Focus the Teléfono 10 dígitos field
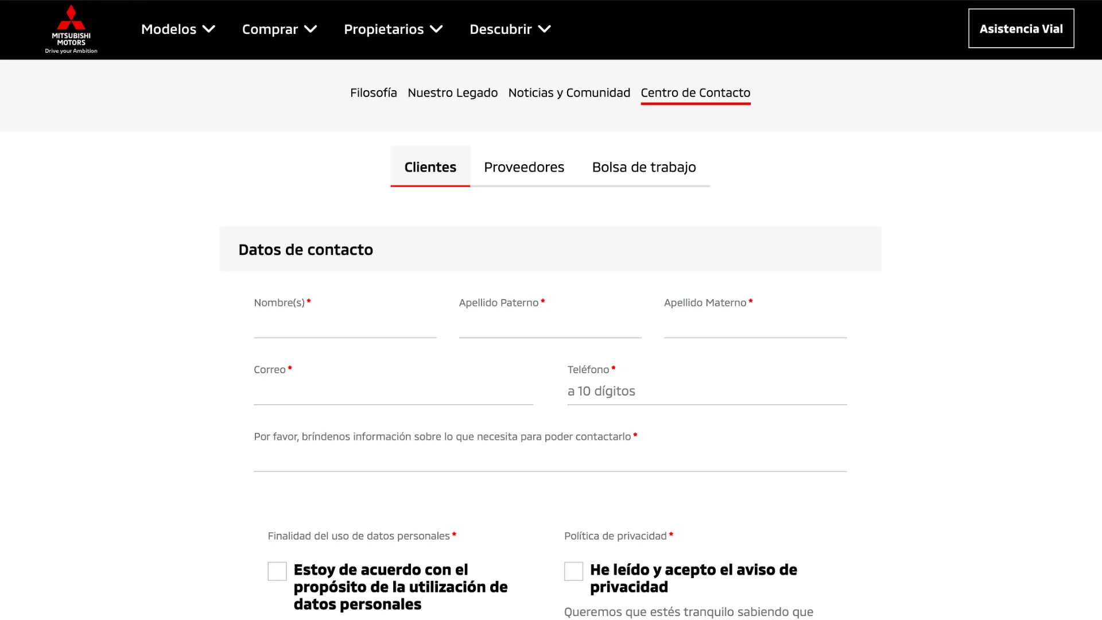The width and height of the screenshot is (1102, 620). click(x=707, y=392)
